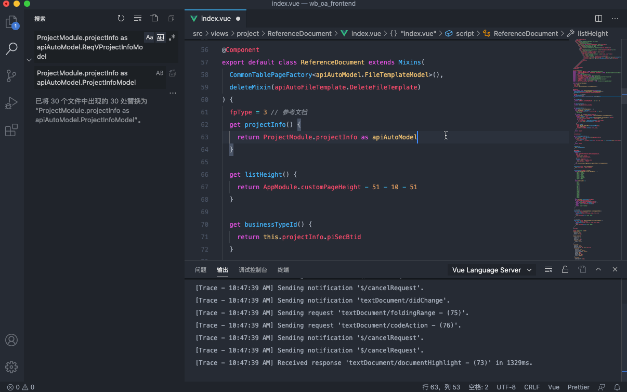Expand search details with the ellipsis
The height and width of the screenshot is (392, 627).
click(x=173, y=93)
